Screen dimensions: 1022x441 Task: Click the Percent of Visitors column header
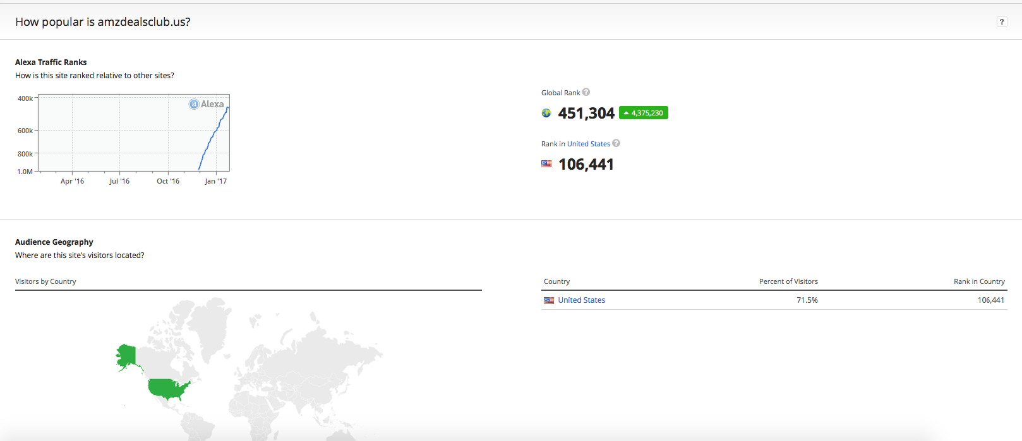click(788, 281)
